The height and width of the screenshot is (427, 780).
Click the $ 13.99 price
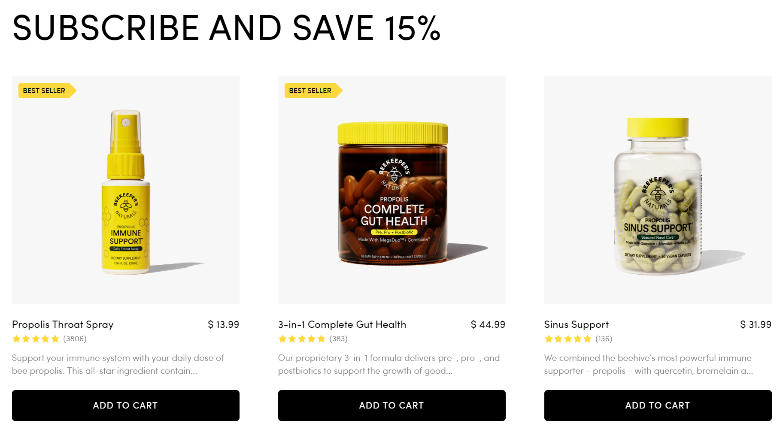pos(223,324)
